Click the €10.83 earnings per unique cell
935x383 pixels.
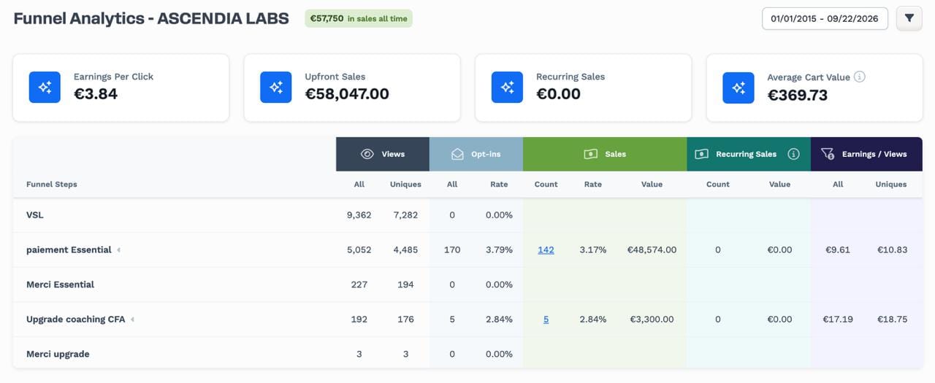click(x=891, y=249)
